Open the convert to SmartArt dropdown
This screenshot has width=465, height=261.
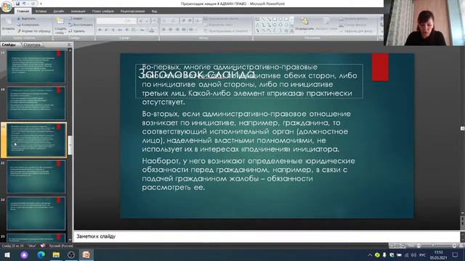tap(227, 30)
